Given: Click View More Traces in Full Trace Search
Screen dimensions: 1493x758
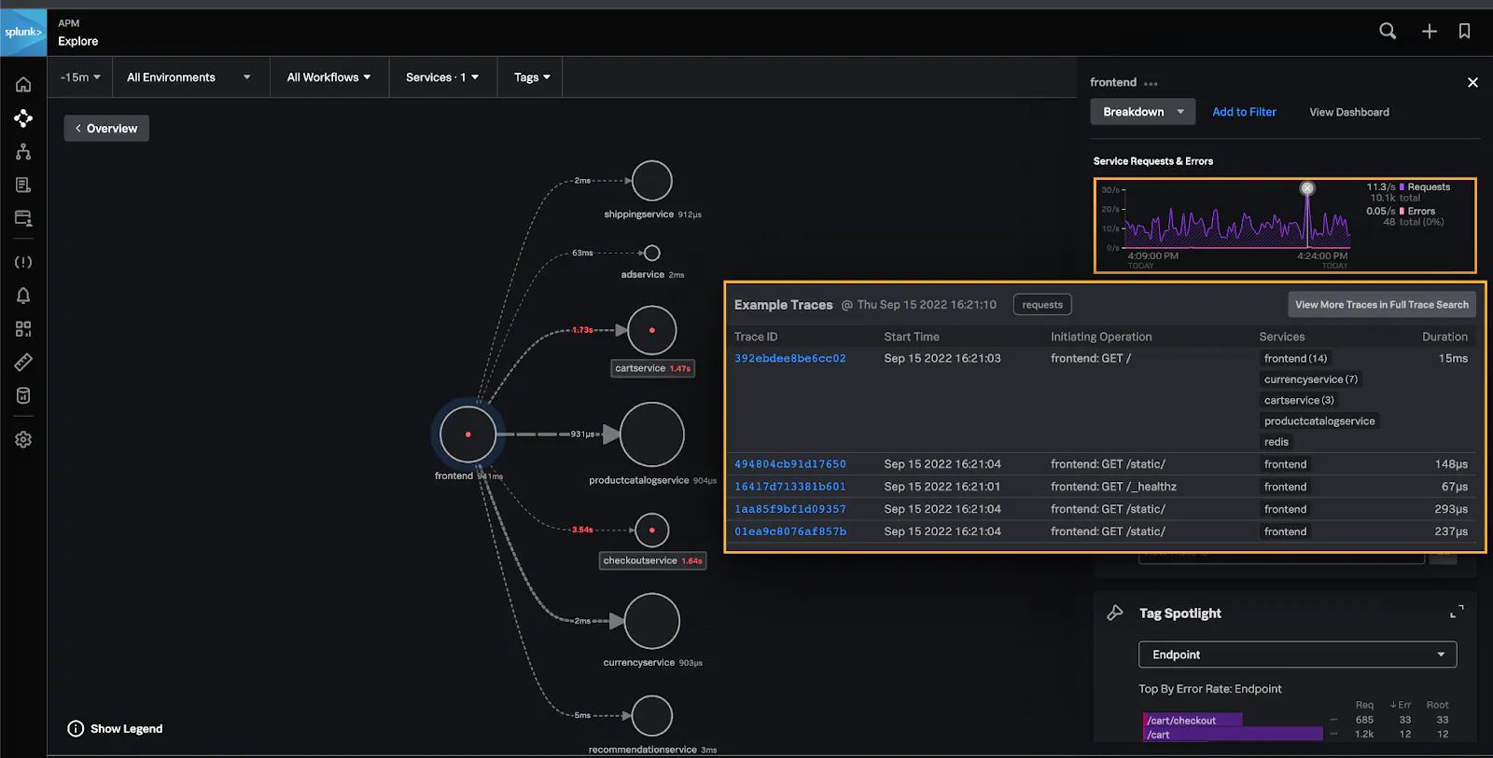Looking at the screenshot, I should pyautogui.click(x=1381, y=305).
